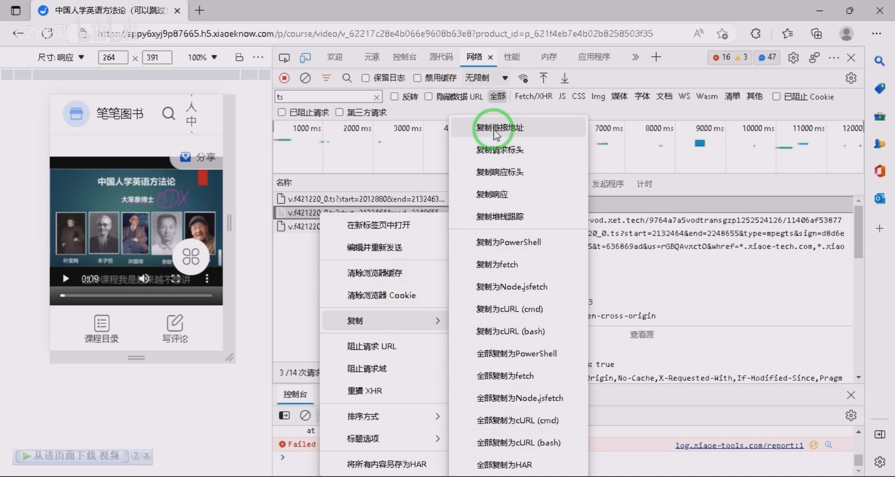
Task: Click the video progress slider
Action: tap(135, 295)
